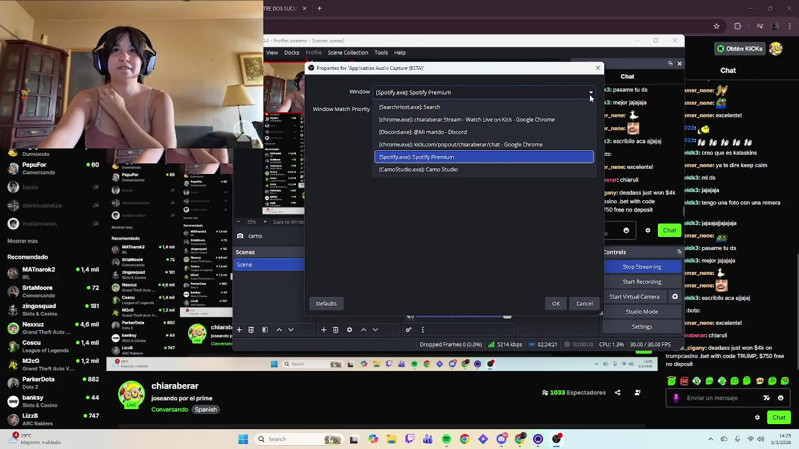
Task: Open the View menu in OBS
Action: tap(272, 52)
